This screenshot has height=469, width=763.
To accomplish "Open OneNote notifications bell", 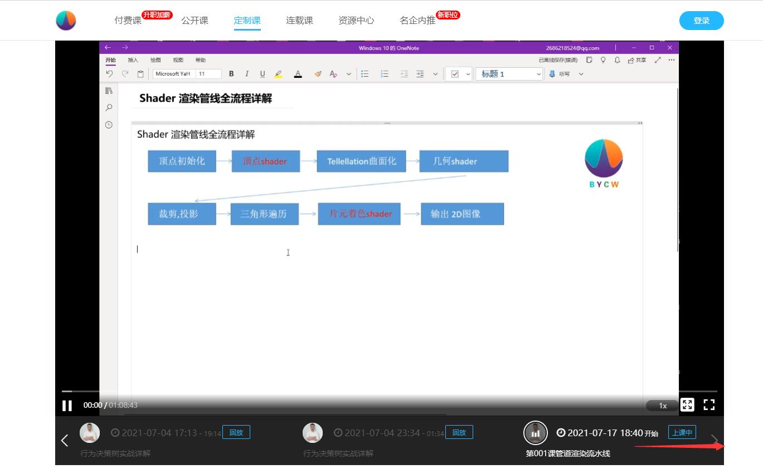I will pos(617,60).
